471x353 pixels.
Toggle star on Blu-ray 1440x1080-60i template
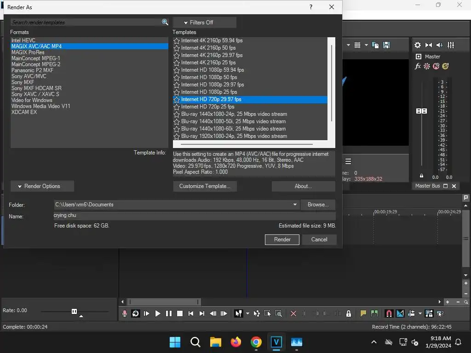(x=177, y=129)
